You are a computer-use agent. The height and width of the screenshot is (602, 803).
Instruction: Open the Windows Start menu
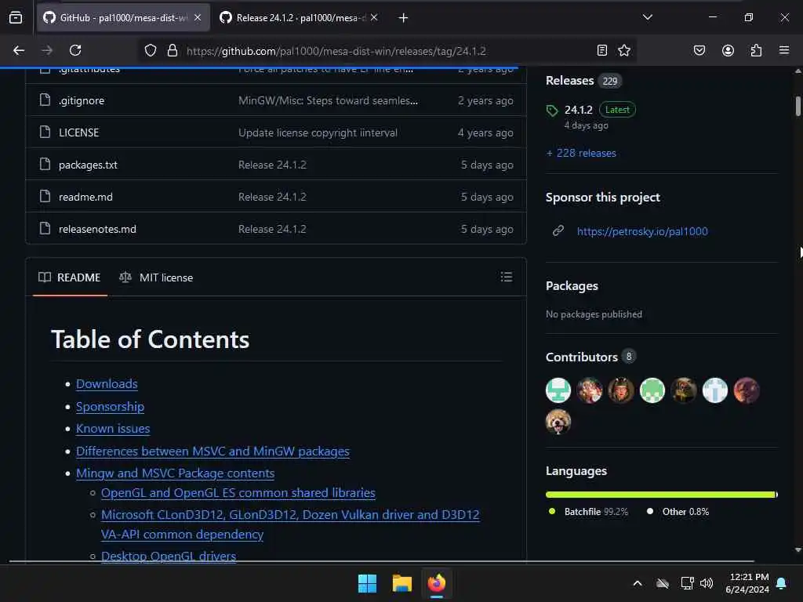(367, 583)
